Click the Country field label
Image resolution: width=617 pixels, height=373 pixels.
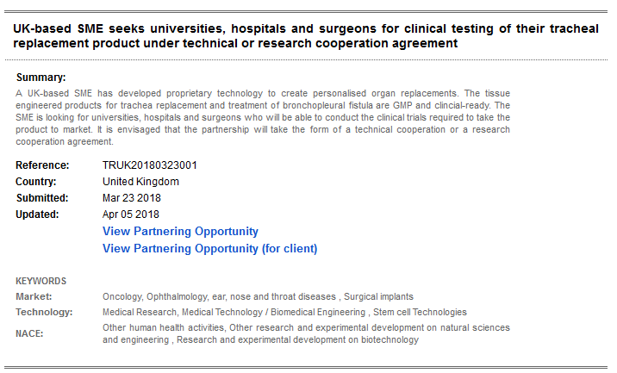tap(36, 182)
